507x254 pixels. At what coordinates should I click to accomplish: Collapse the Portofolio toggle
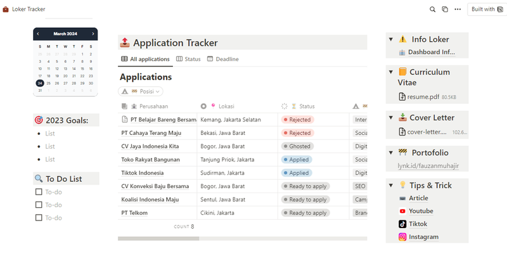[391, 153]
